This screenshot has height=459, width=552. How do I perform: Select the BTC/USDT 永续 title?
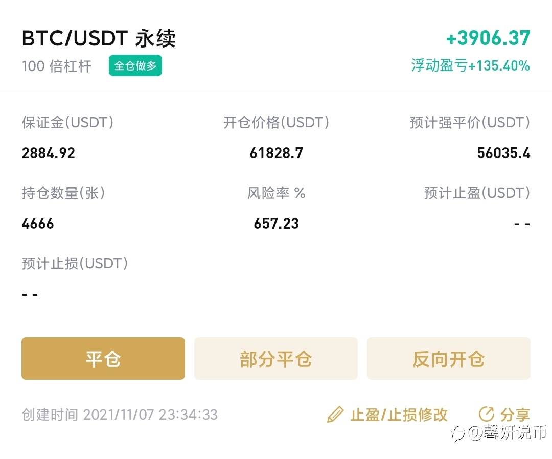click(99, 38)
